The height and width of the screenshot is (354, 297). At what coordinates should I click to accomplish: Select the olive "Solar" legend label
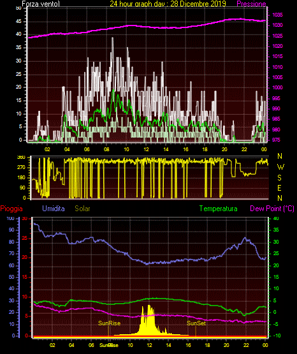[83, 209]
